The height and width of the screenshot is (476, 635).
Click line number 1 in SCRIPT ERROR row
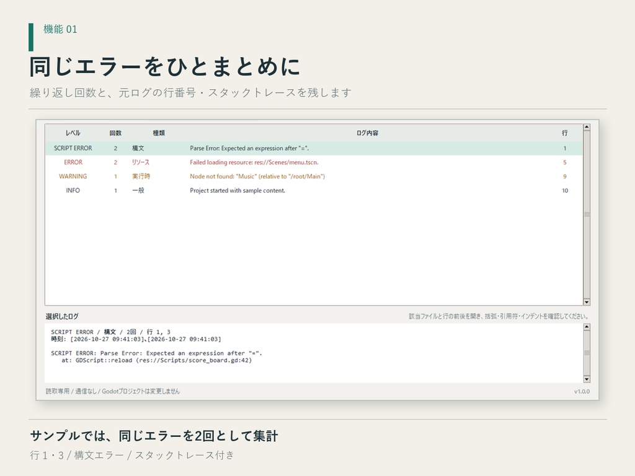(x=564, y=148)
